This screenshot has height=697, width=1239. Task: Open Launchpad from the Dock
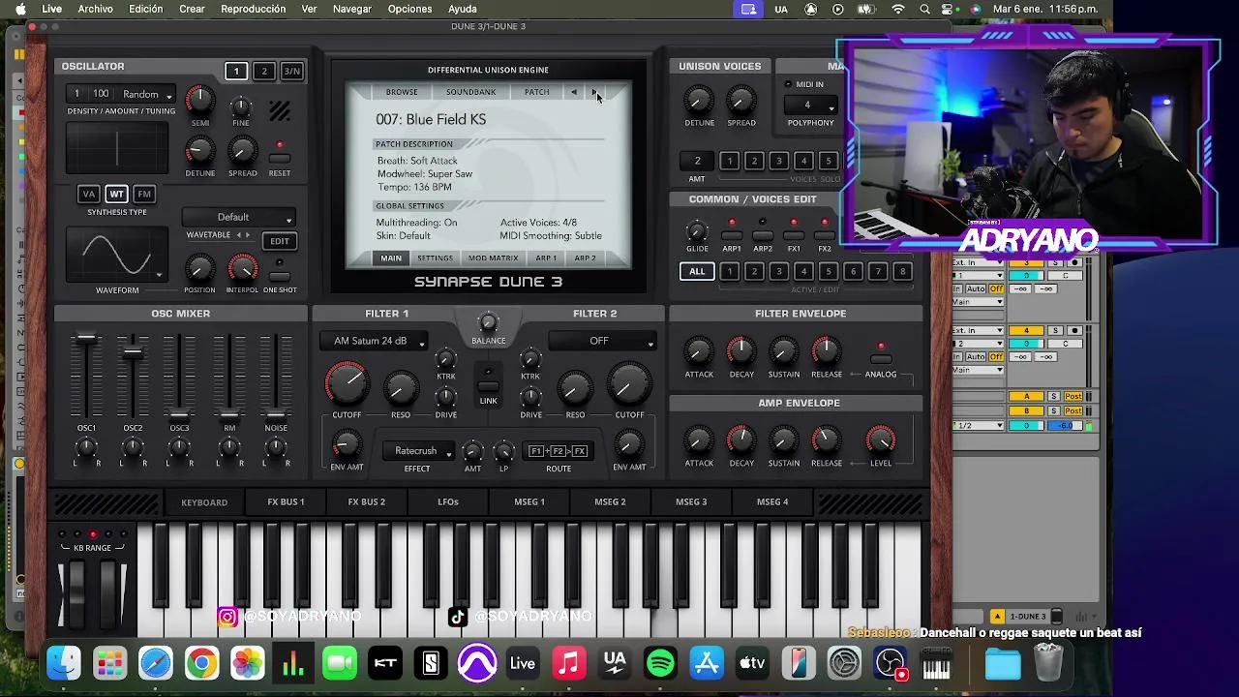click(x=109, y=664)
